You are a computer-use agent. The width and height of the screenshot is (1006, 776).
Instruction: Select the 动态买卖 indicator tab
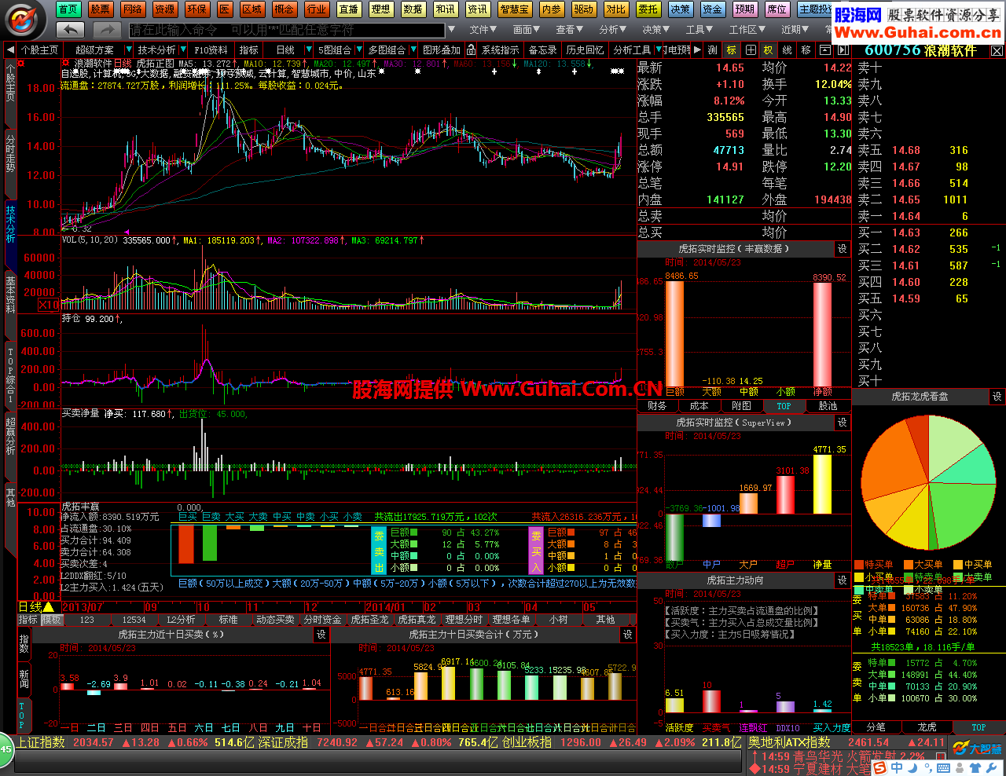[x=275, y=620]
